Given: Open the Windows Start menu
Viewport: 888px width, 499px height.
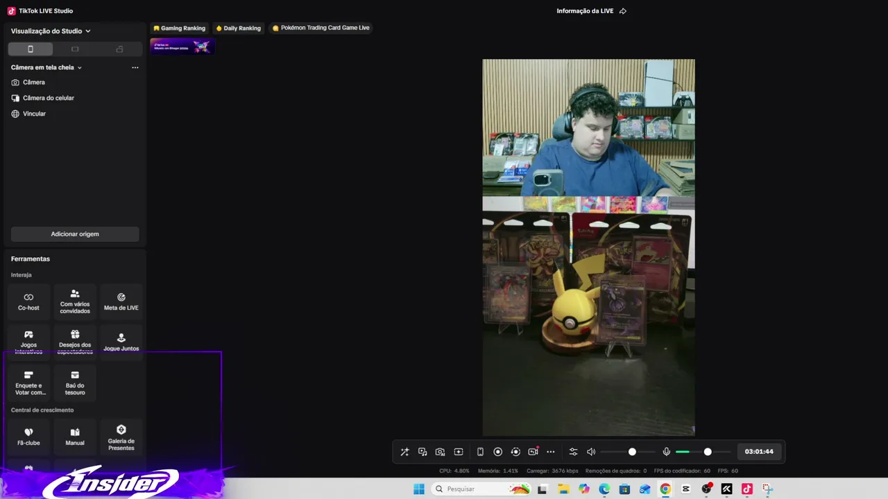Looking at the screenshot, I should coord(418,489).
